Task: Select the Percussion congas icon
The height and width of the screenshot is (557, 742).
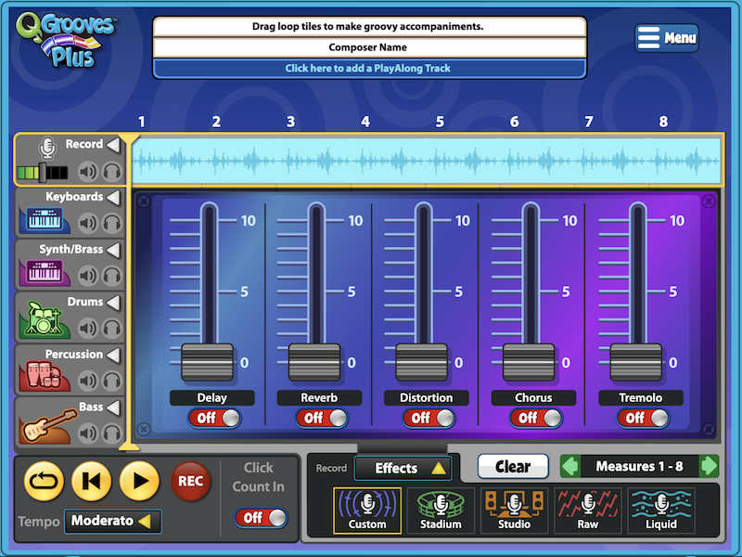Action: (44, 375)
